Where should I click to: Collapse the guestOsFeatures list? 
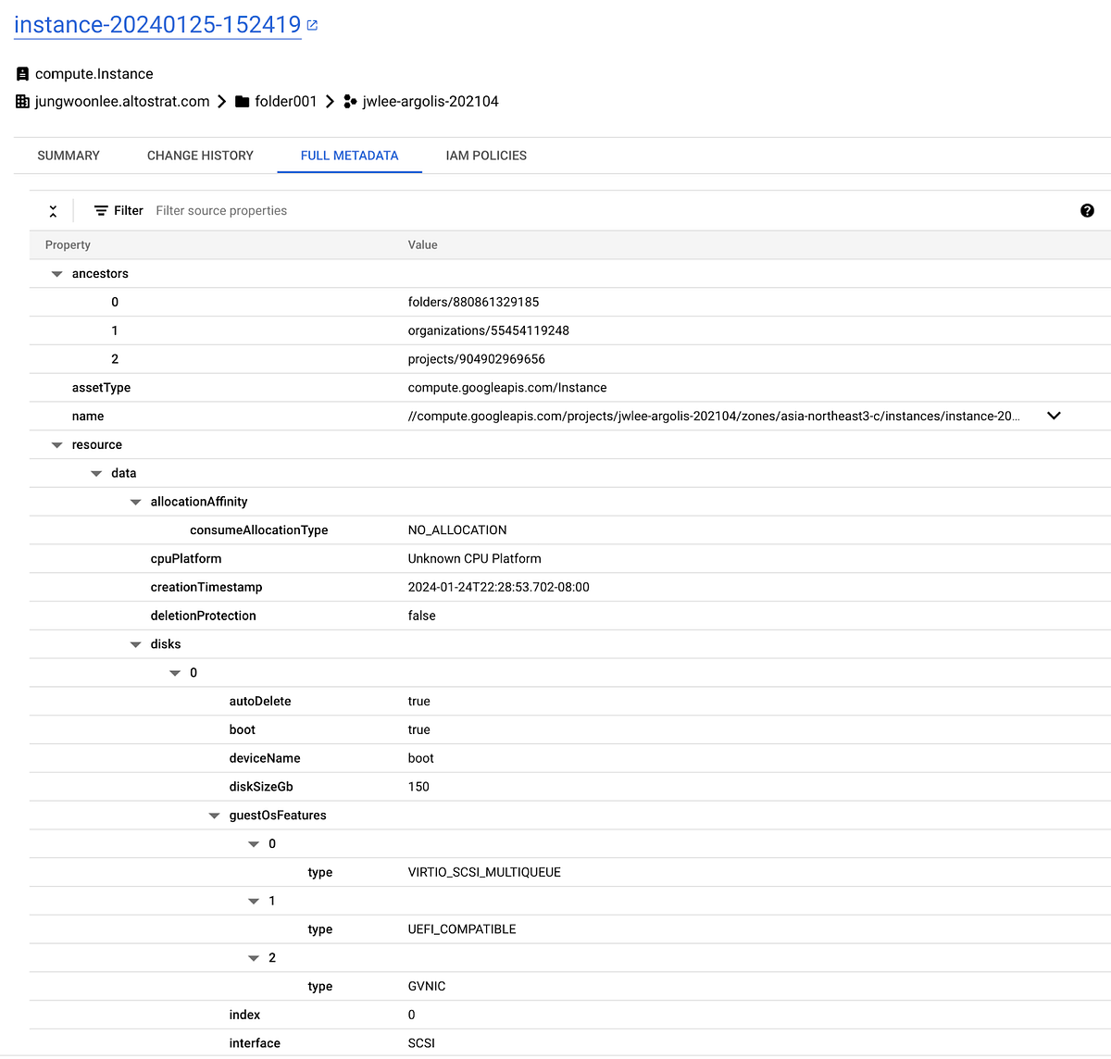[x=214, y=815]
